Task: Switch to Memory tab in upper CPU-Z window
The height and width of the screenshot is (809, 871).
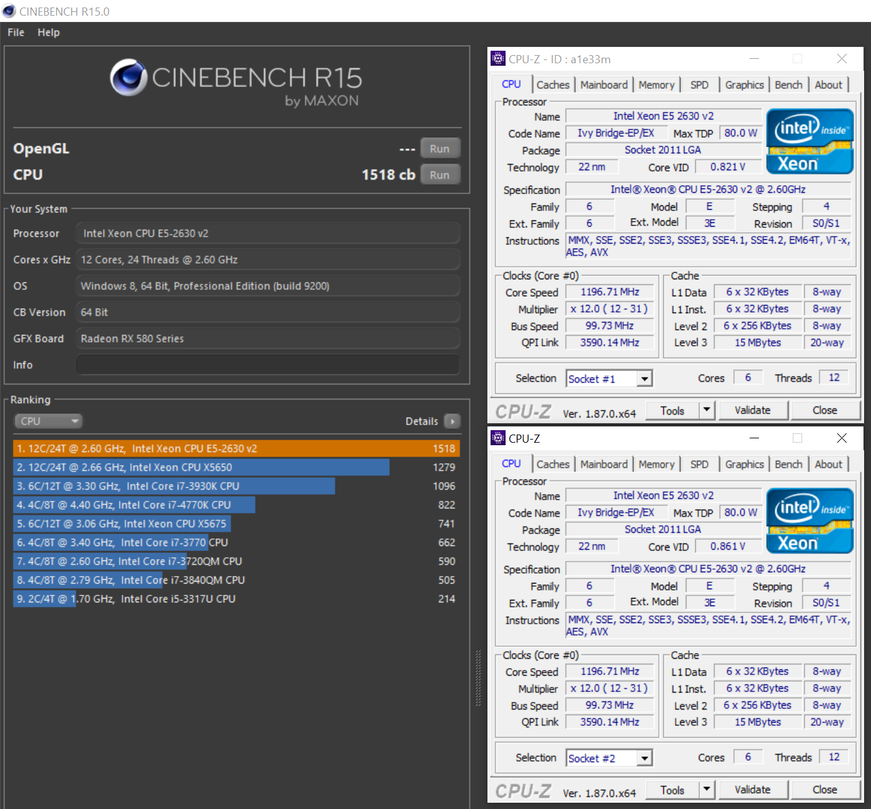Action: point(656,85)
